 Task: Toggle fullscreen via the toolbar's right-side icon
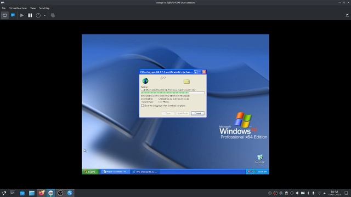(347, 15)
